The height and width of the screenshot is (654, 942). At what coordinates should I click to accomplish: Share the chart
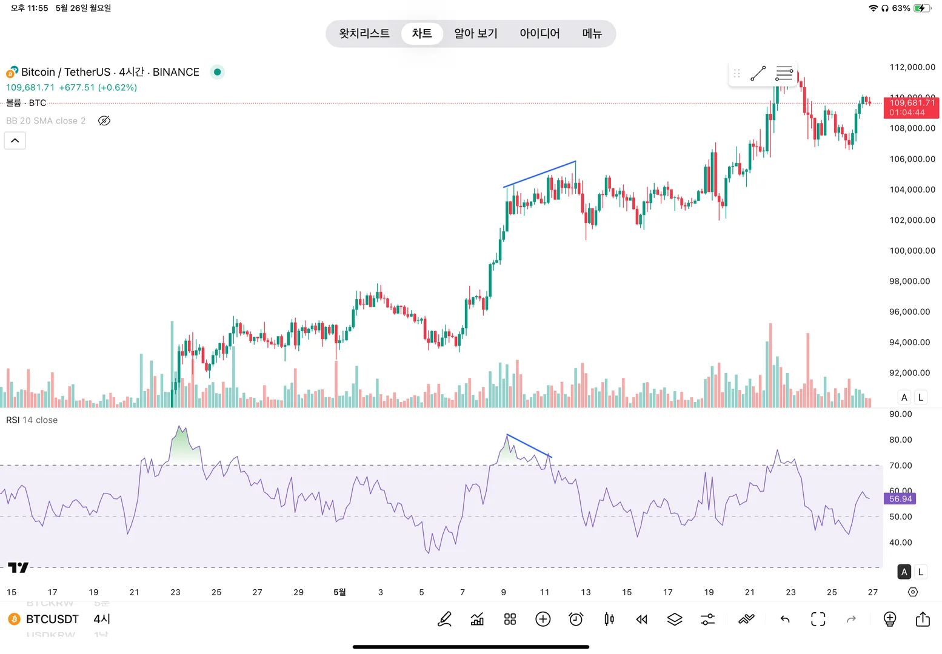tap(923, 619)
